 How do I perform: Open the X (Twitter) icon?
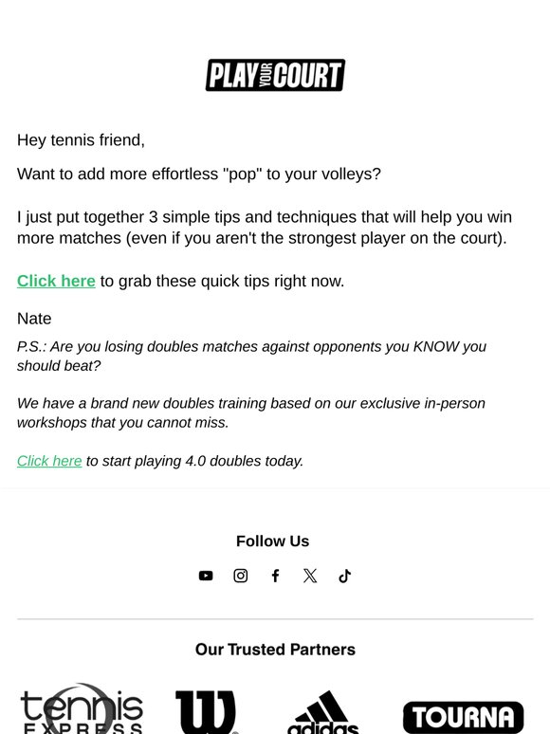point(310,576)
